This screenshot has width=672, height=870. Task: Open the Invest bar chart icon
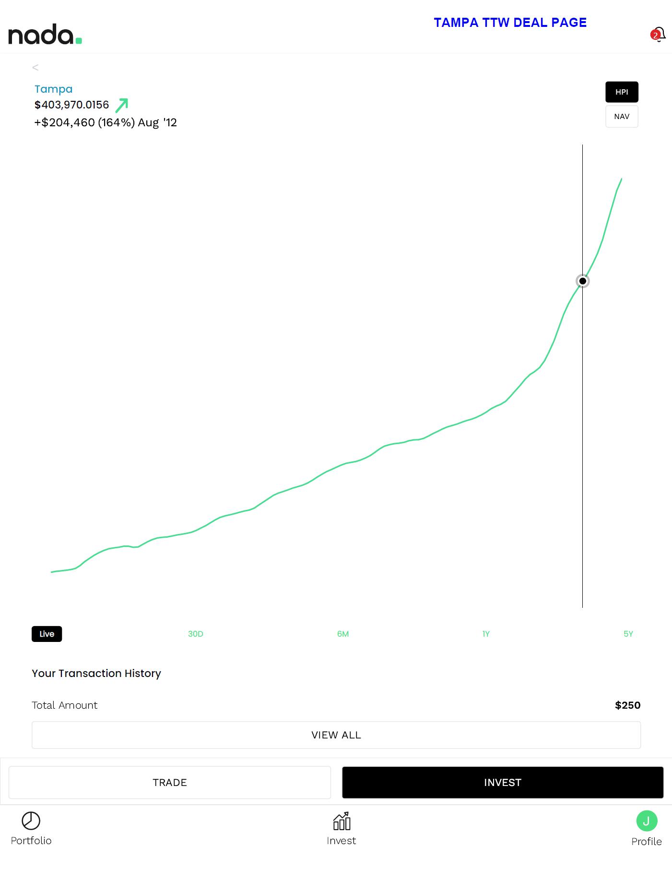342,821
